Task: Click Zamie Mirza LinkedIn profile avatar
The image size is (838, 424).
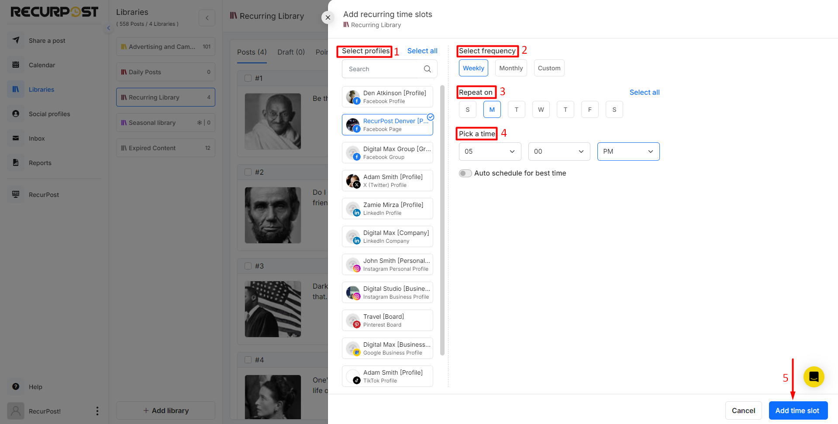Action: coord(353,208)
